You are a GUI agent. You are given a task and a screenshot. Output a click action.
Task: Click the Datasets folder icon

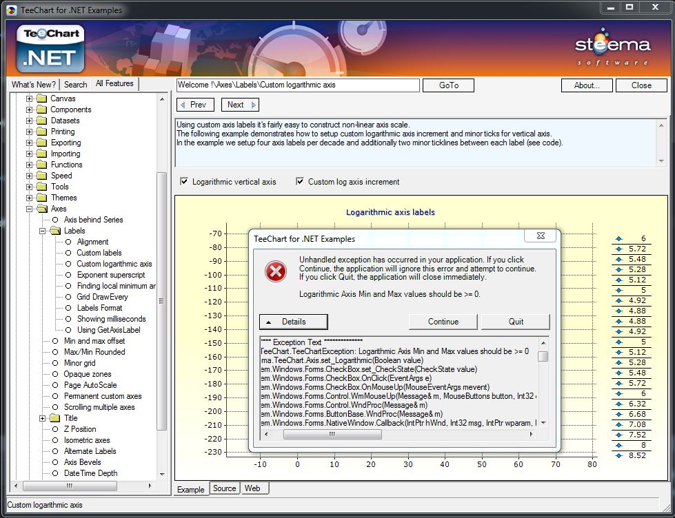point(41,121)
